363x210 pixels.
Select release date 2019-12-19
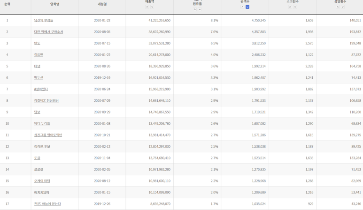click(x=102, y=78)
